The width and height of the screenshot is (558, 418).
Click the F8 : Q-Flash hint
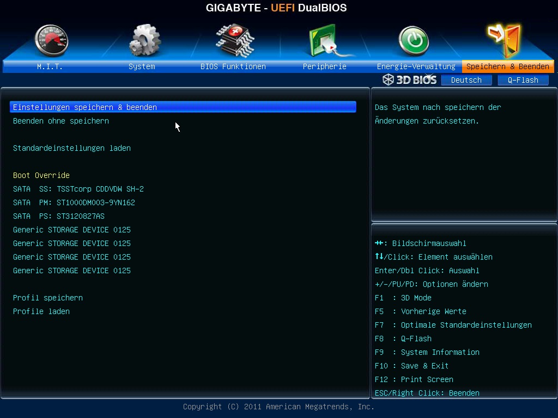403,339
